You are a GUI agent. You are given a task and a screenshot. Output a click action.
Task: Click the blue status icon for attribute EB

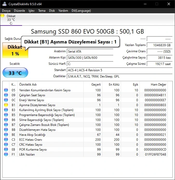tap(6, 149)
